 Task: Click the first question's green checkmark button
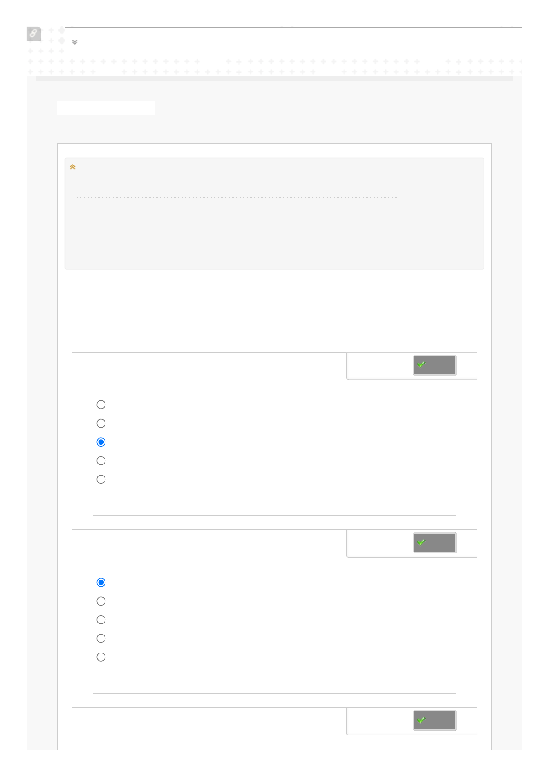click(434, 365)
